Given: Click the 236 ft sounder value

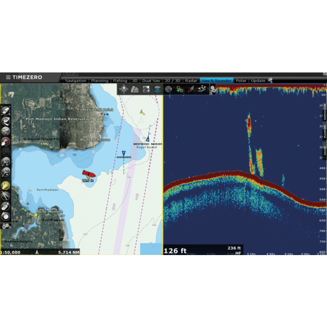Looking at the screenshot, I should 234,248.
